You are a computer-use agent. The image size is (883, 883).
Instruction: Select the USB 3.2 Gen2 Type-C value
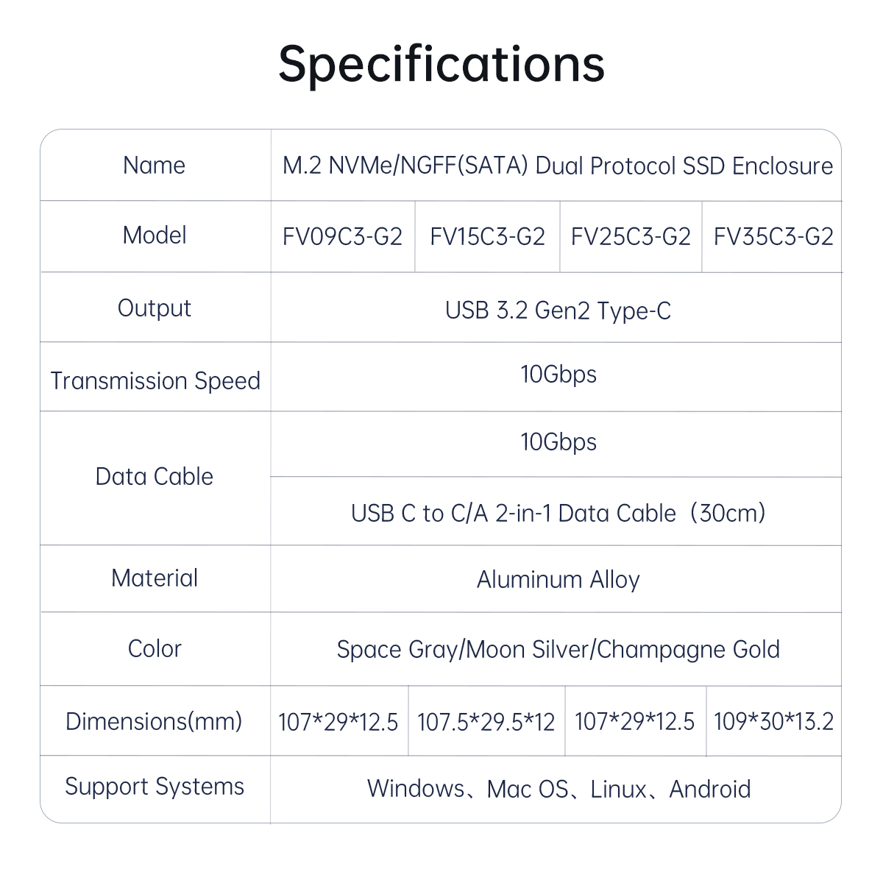pyautogui.click(x=558, y=311)
